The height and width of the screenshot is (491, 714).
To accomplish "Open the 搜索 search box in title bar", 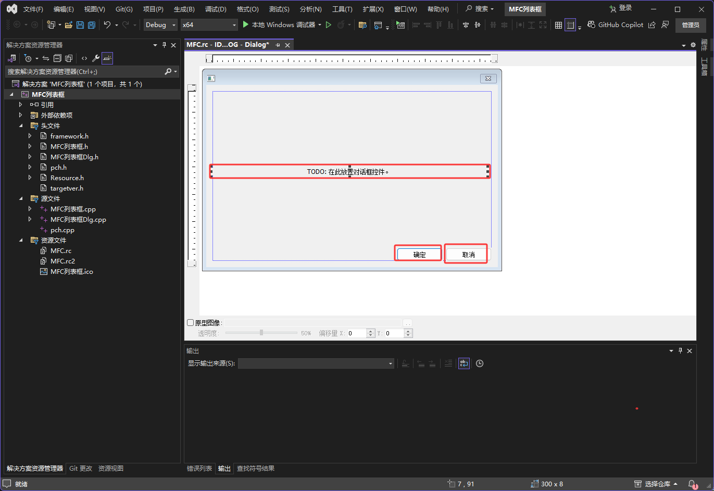I will tap(480, 9).
